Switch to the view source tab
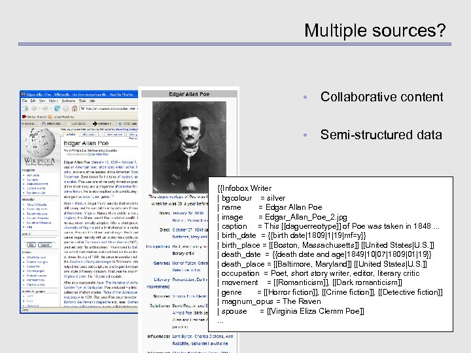Viewport: 471px width, 353px height. pyautogui.click(x=114, y=135)
